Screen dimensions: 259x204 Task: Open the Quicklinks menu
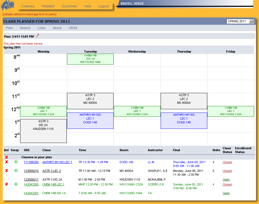[69, 6]
